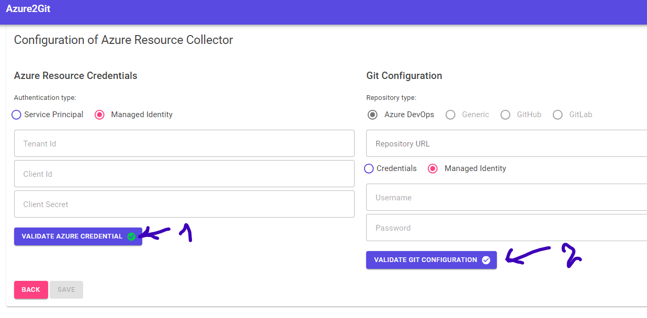
Task: Choose the Generic repository type
Action: point(450,115)
